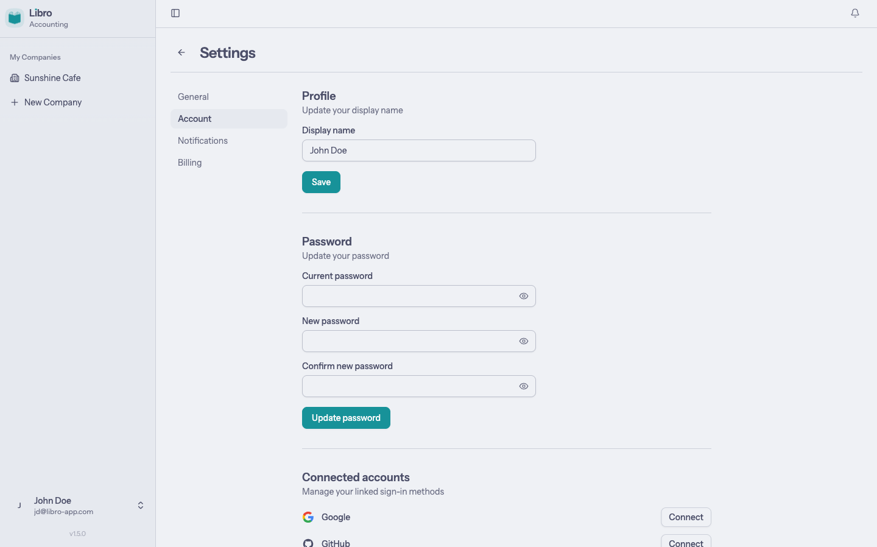The width and height of the screenshot is (877, 547).
Task: Click the back arrow next to Settings
Action: [181, 52]
